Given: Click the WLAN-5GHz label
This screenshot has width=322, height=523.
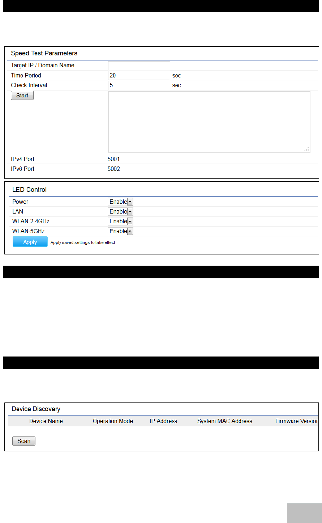Looking at the screenshot, I should click(x=29, y=231).
